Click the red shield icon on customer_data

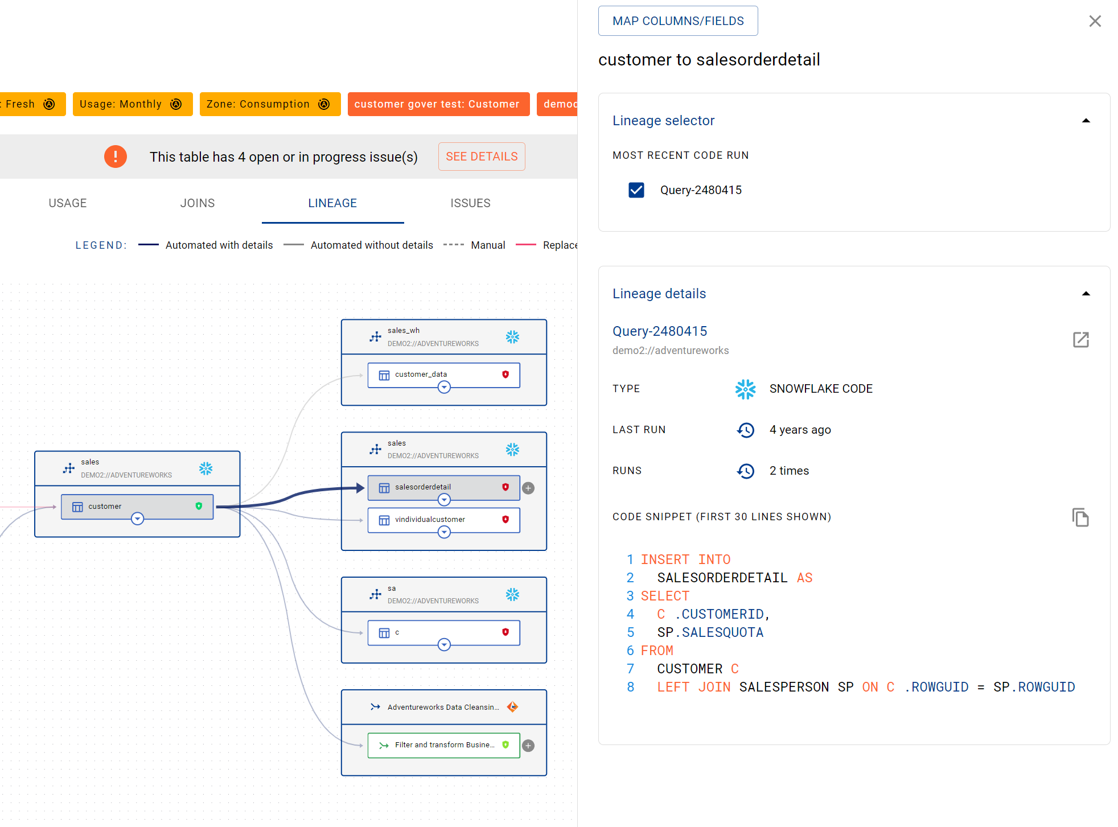[505, 375]
